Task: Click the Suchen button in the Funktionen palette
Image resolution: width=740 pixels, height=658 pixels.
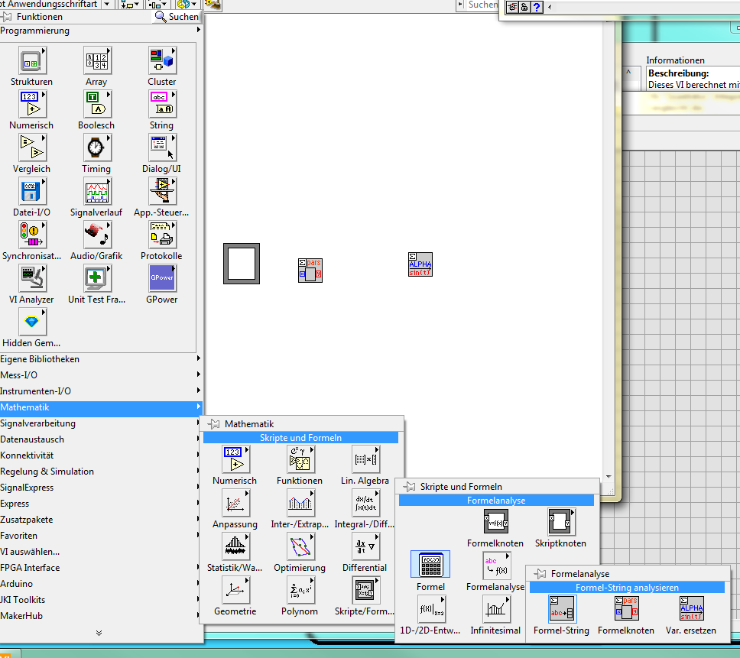Action: [177, 16]
